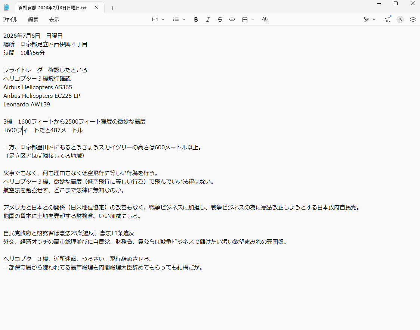Clear text formatting

tap(265, 19)
